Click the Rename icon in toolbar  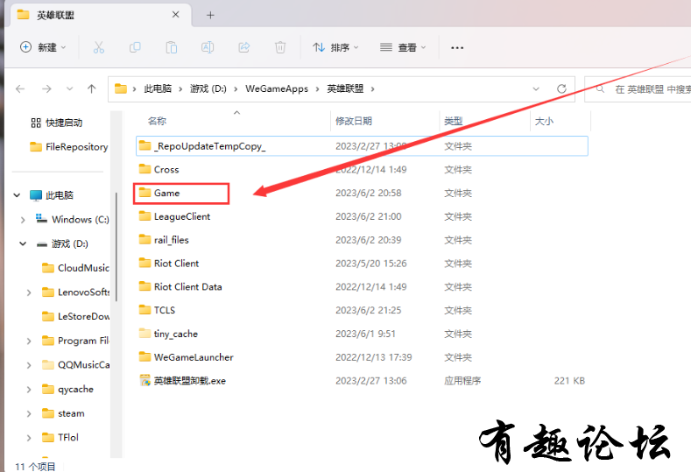click(208, 47)
